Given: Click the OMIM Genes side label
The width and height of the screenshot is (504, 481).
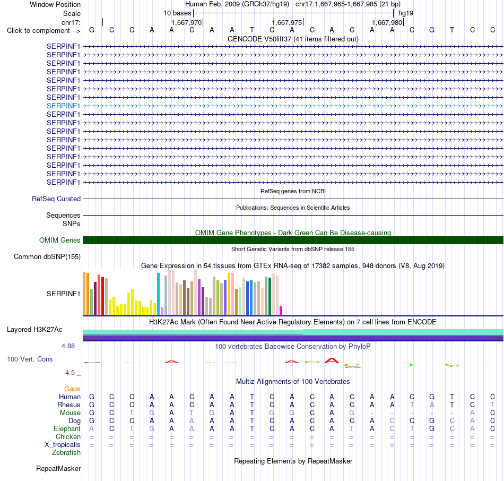Looking at the screenshot, I should pos(59,241).
